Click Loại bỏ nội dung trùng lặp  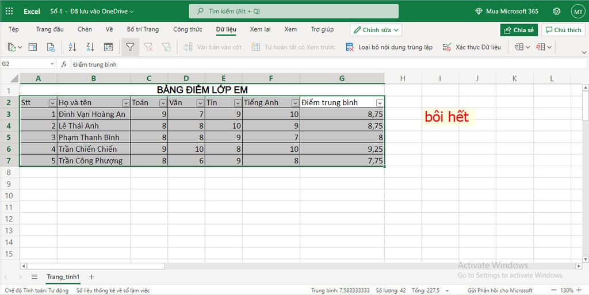(x=389, y=47)
